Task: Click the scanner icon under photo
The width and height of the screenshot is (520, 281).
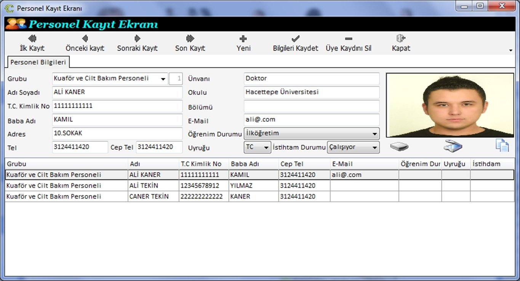Action: click(453, 146)
